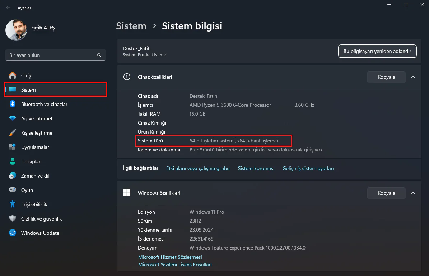Open Gelişmiş sistem ayarları
Viewport: 429px width, 276px height.
pyautogui.click(x=308, y=168)
